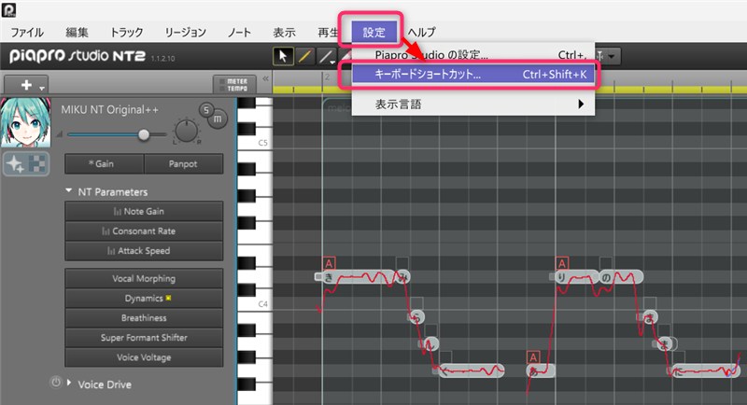Select the く note in piano roll
Image resolution: width=747 pixels, height=405 pixels.
[470, 370]
